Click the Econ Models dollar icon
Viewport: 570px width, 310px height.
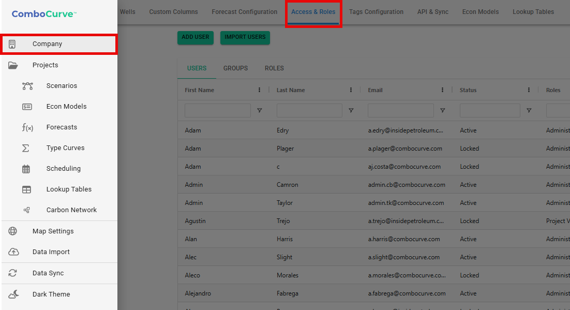tap(27, 107)
